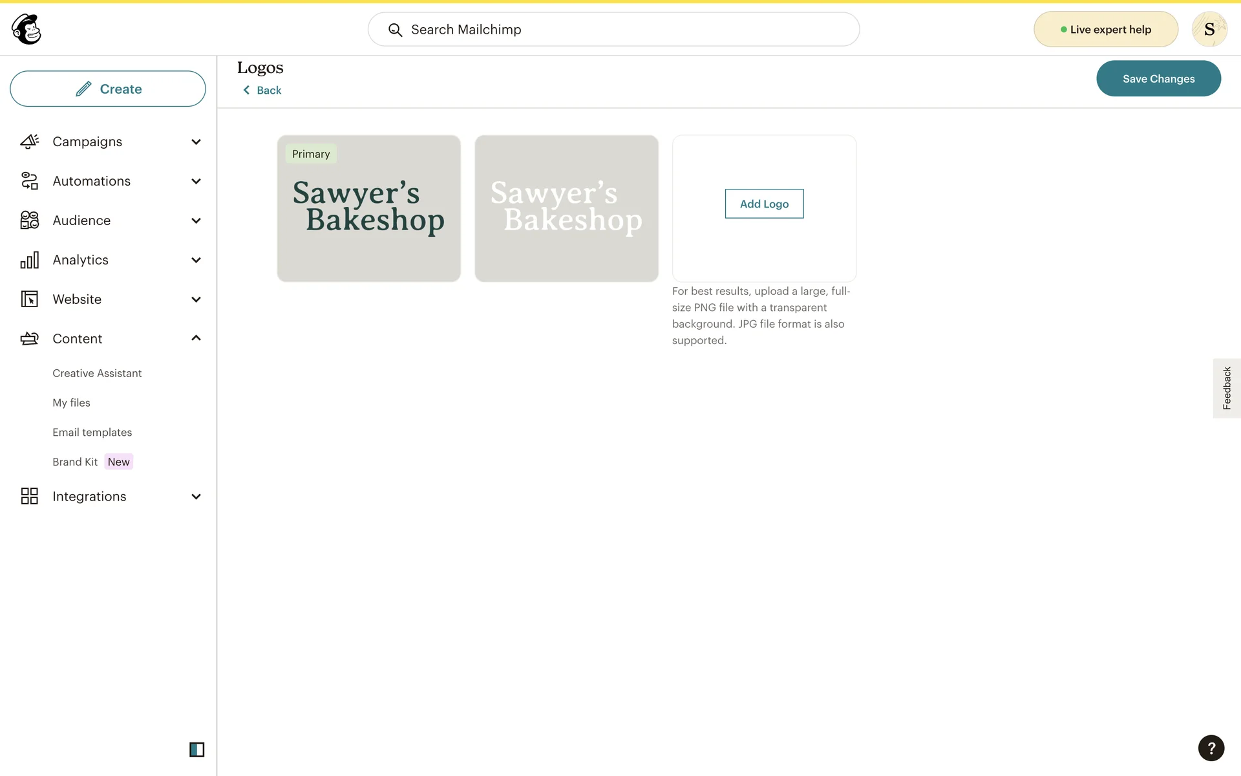Screen dimensions: 1241x776
Task: Expand the Audience section chevron
Action: click(196, 221)
